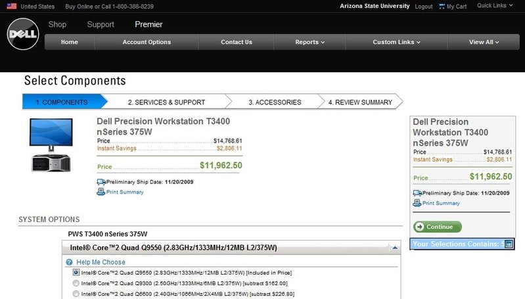This screenshot has height=299, width=525.
Task: Click the Continue button arrow icon
Action: [419, 227]
